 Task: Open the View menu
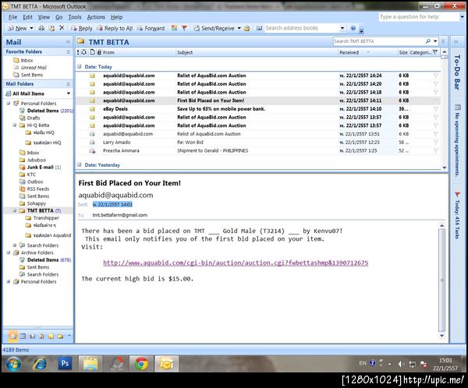44,17
